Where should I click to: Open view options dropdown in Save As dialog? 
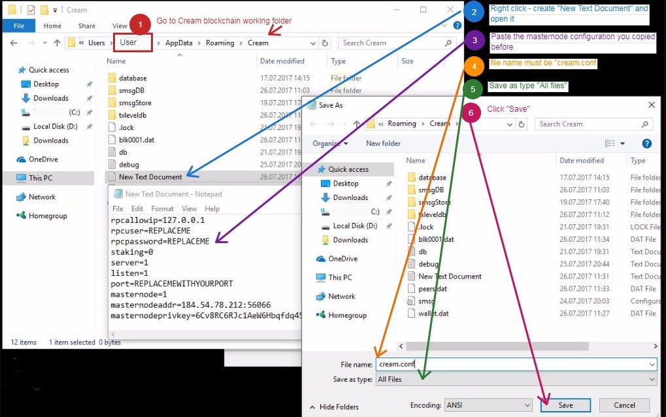click(623, 144)
